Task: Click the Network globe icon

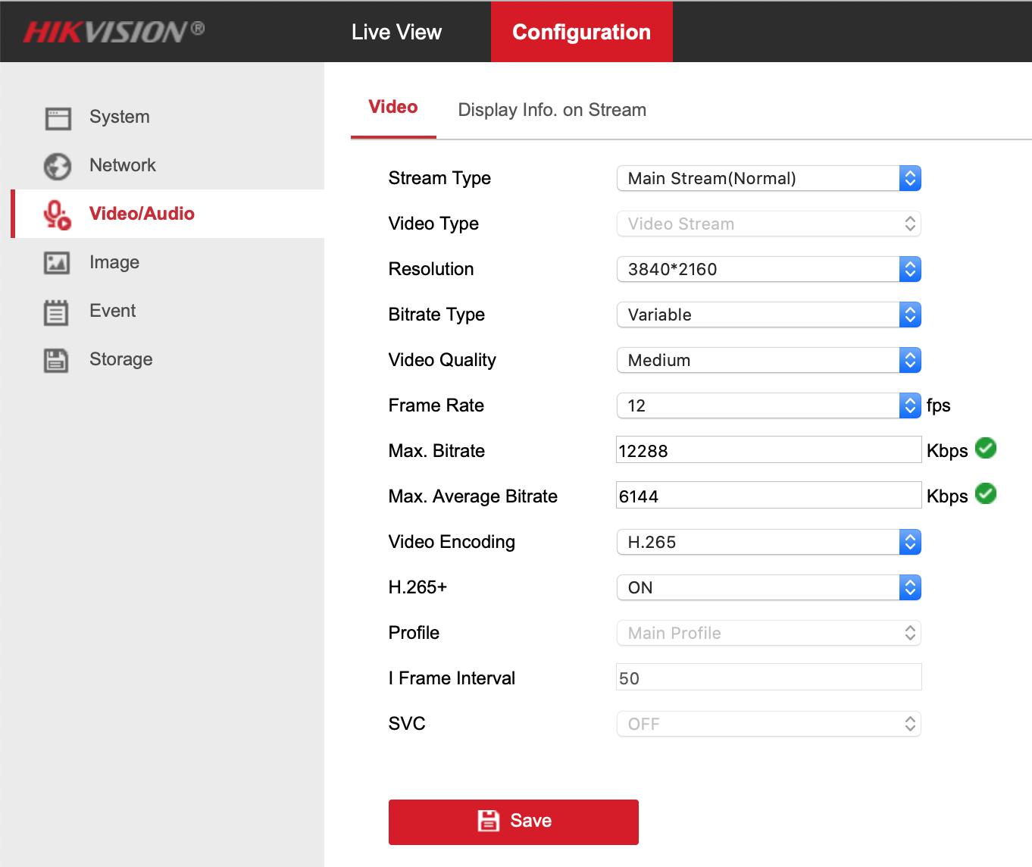Action: [58, 166]
